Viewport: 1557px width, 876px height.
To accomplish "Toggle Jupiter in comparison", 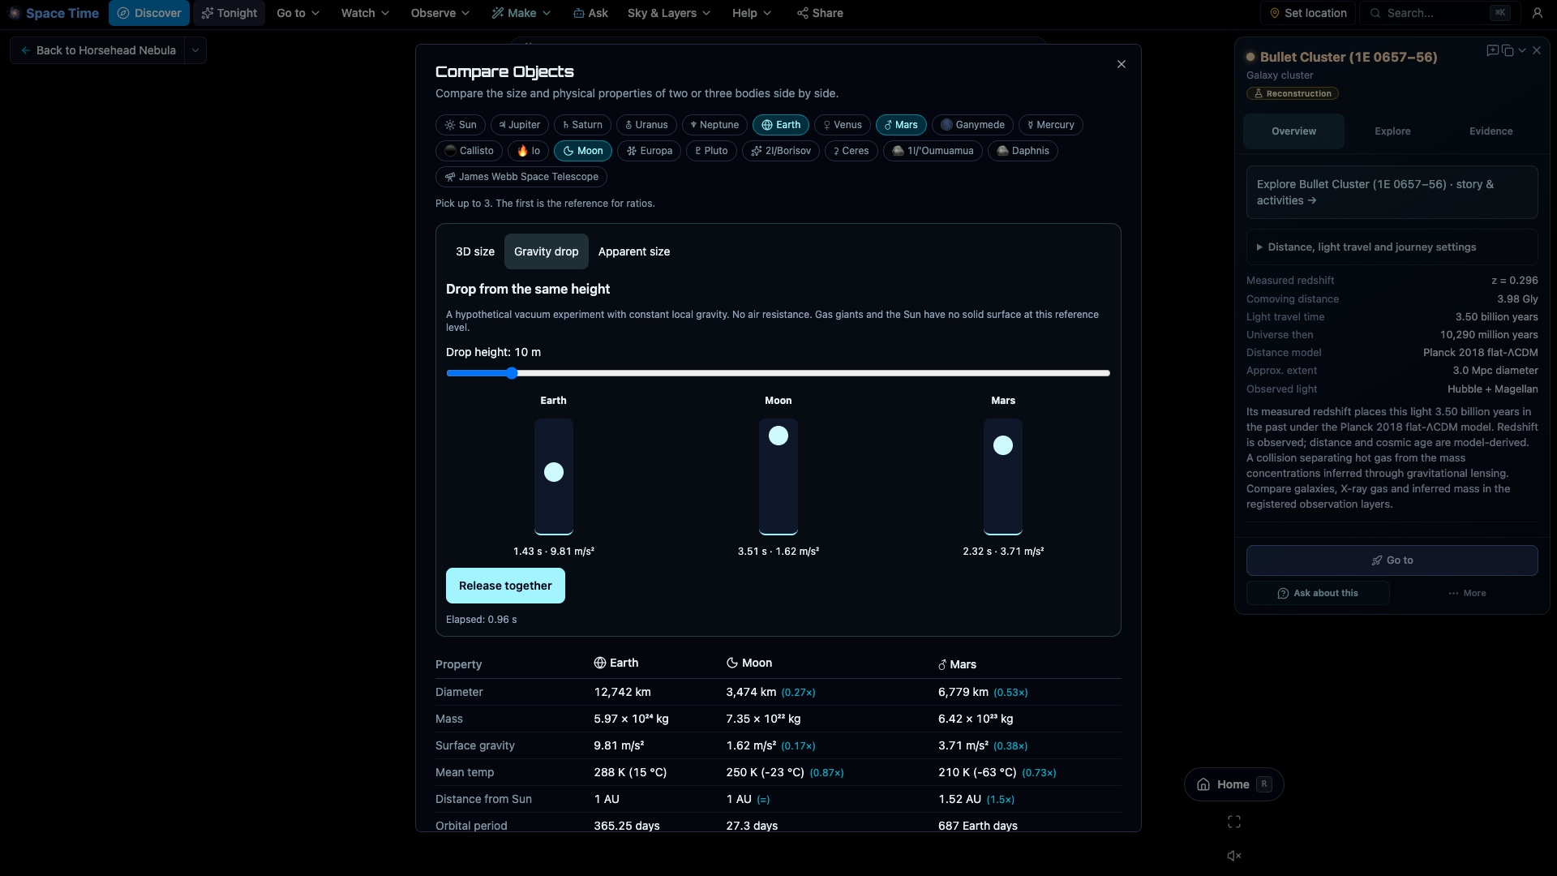I will tap(520, 125).
